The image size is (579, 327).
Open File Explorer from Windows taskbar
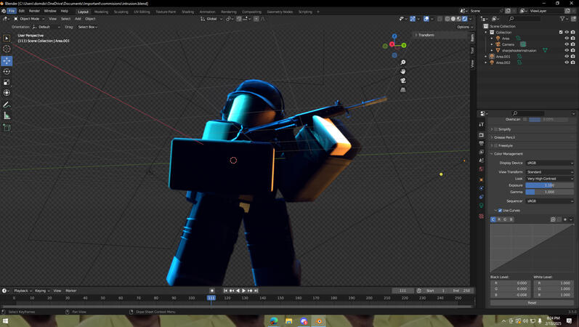point(288,320)
